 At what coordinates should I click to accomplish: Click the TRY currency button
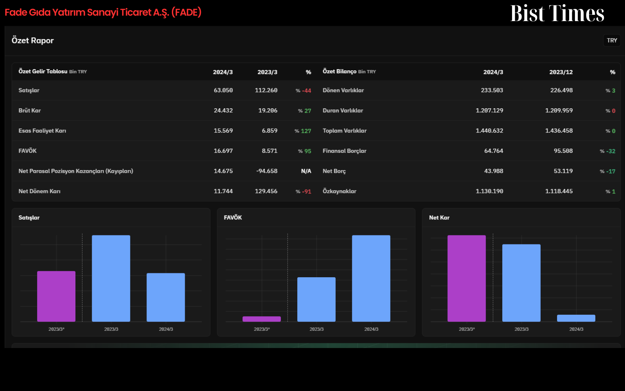[x=612, y=40]
